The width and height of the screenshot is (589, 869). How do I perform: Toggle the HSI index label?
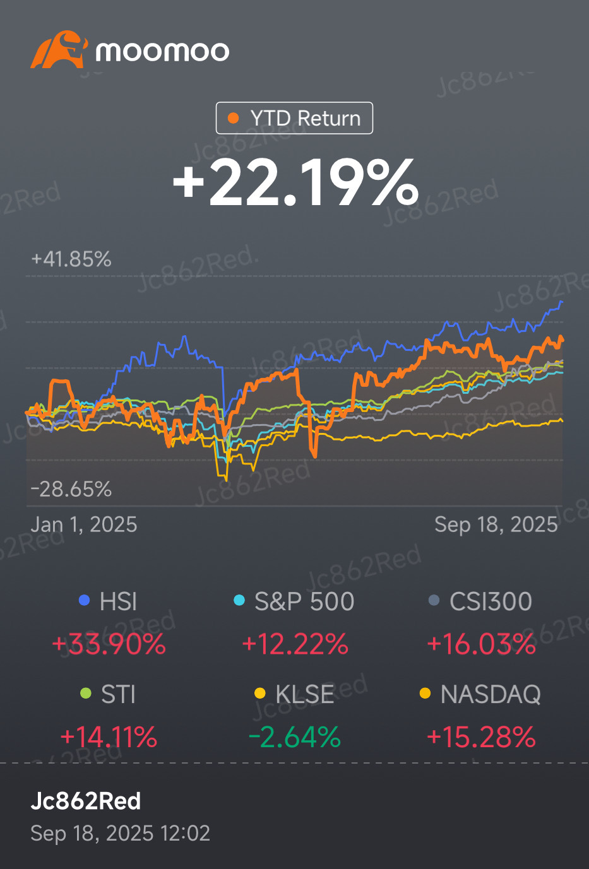[119, 601]
